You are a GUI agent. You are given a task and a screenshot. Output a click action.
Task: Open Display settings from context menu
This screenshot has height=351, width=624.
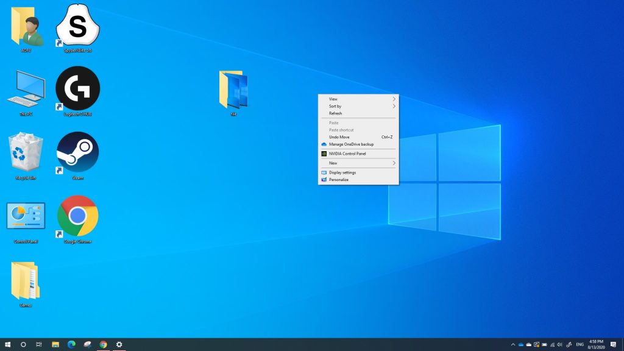[358, 172]
